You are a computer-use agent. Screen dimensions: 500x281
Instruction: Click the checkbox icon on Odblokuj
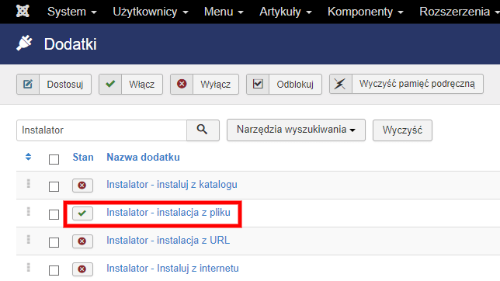(258, 84)
